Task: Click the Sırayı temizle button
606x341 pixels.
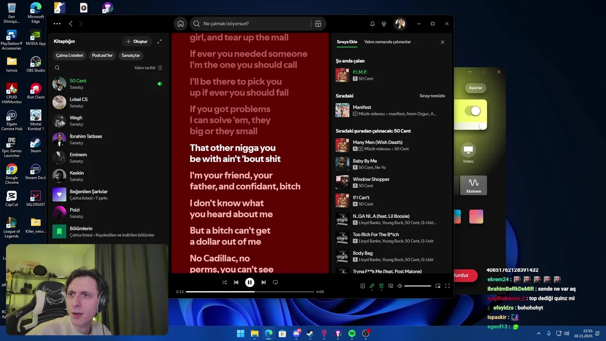Action: point(432,96)
